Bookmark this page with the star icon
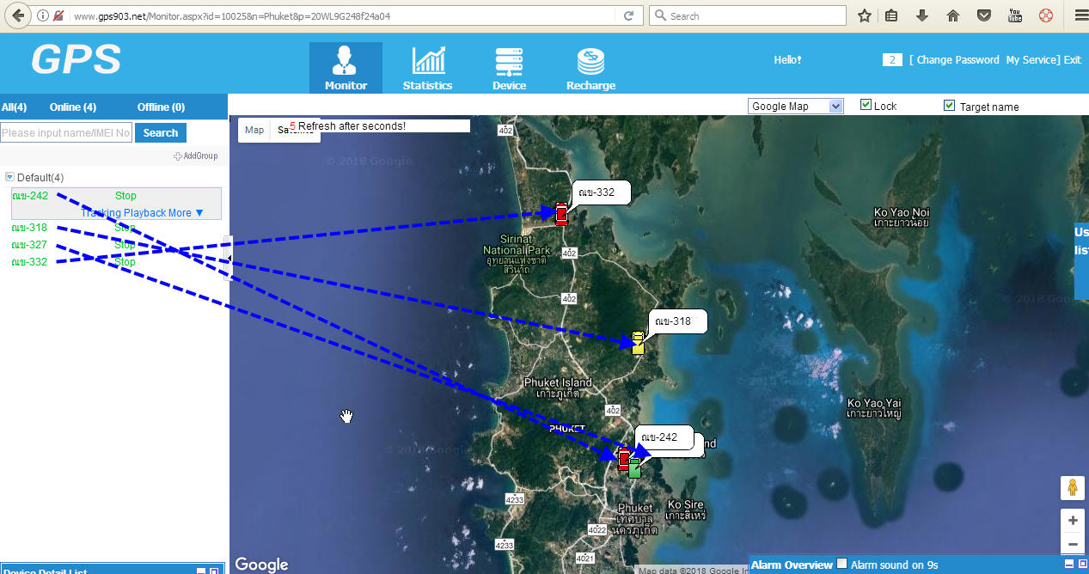 click(865, 15)
